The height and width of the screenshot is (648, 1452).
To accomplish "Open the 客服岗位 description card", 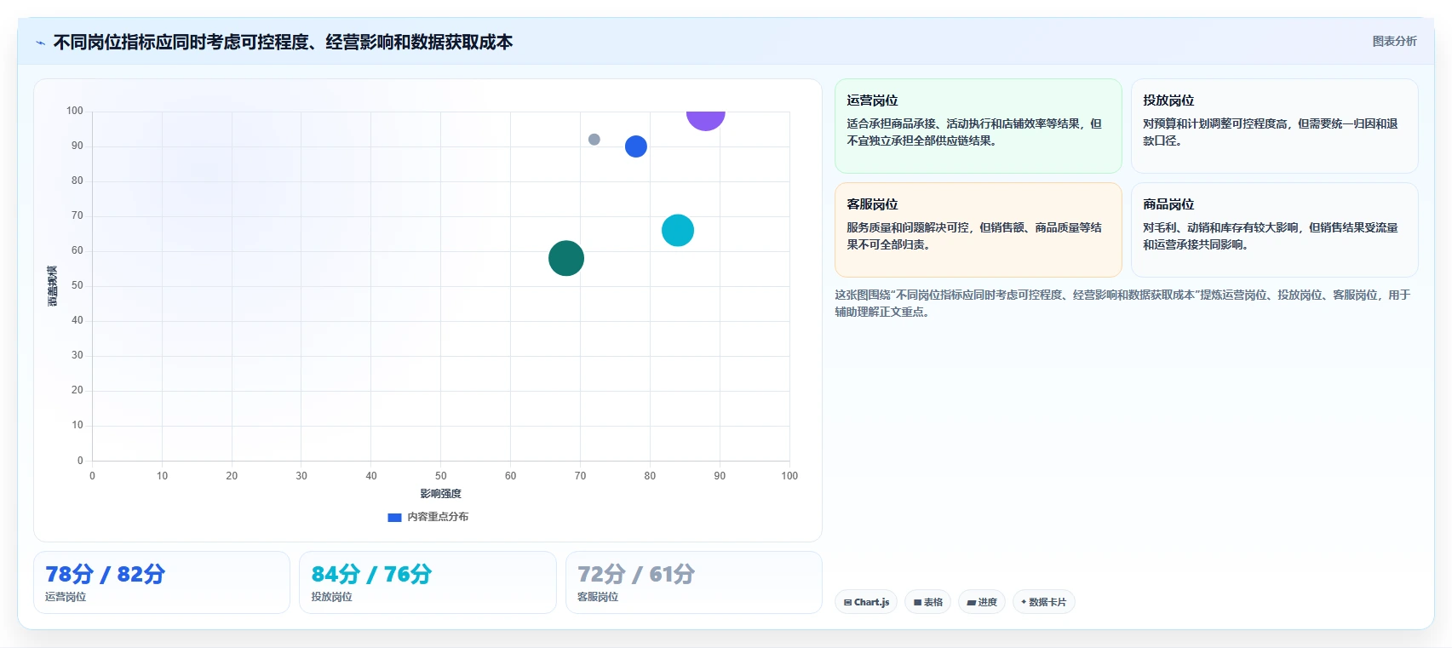I will pyautogui.click(x=978, y=230).
